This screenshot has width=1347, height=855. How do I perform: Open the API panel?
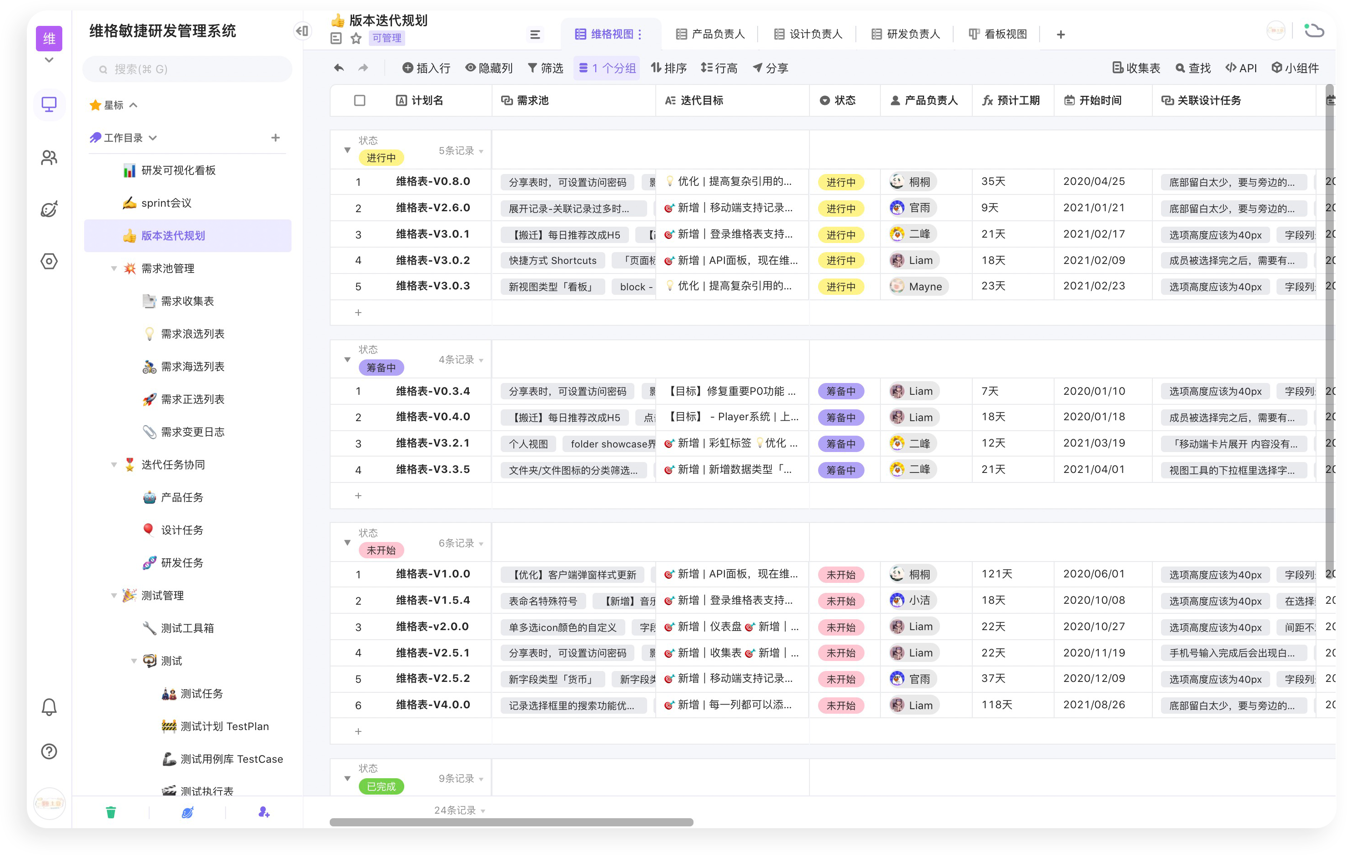(x=1241, y=68)
